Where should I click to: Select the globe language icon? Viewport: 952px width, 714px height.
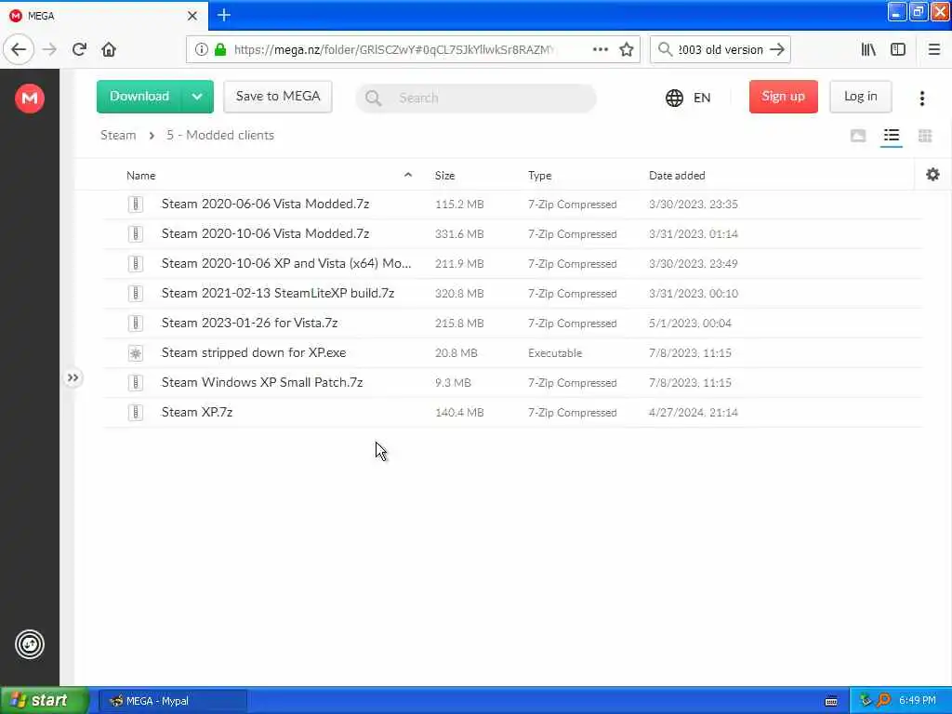674,98
